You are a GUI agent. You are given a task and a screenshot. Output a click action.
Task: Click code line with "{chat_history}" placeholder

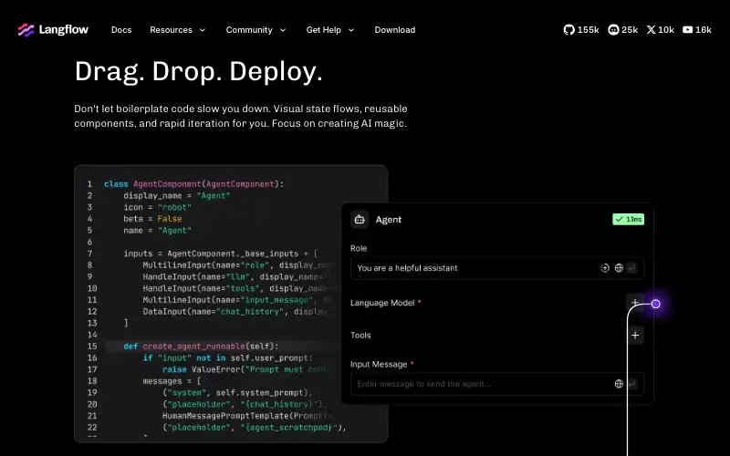click(245, 404)
